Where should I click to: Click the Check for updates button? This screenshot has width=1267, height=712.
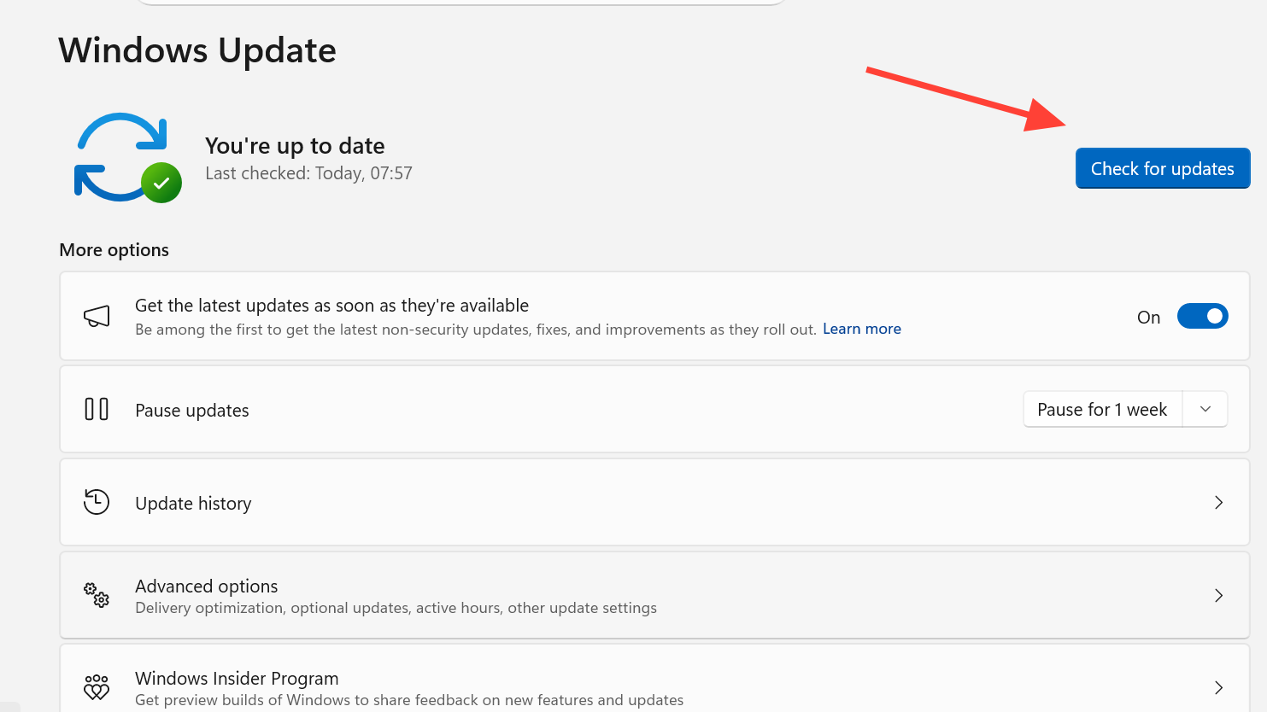[1163, 168]
